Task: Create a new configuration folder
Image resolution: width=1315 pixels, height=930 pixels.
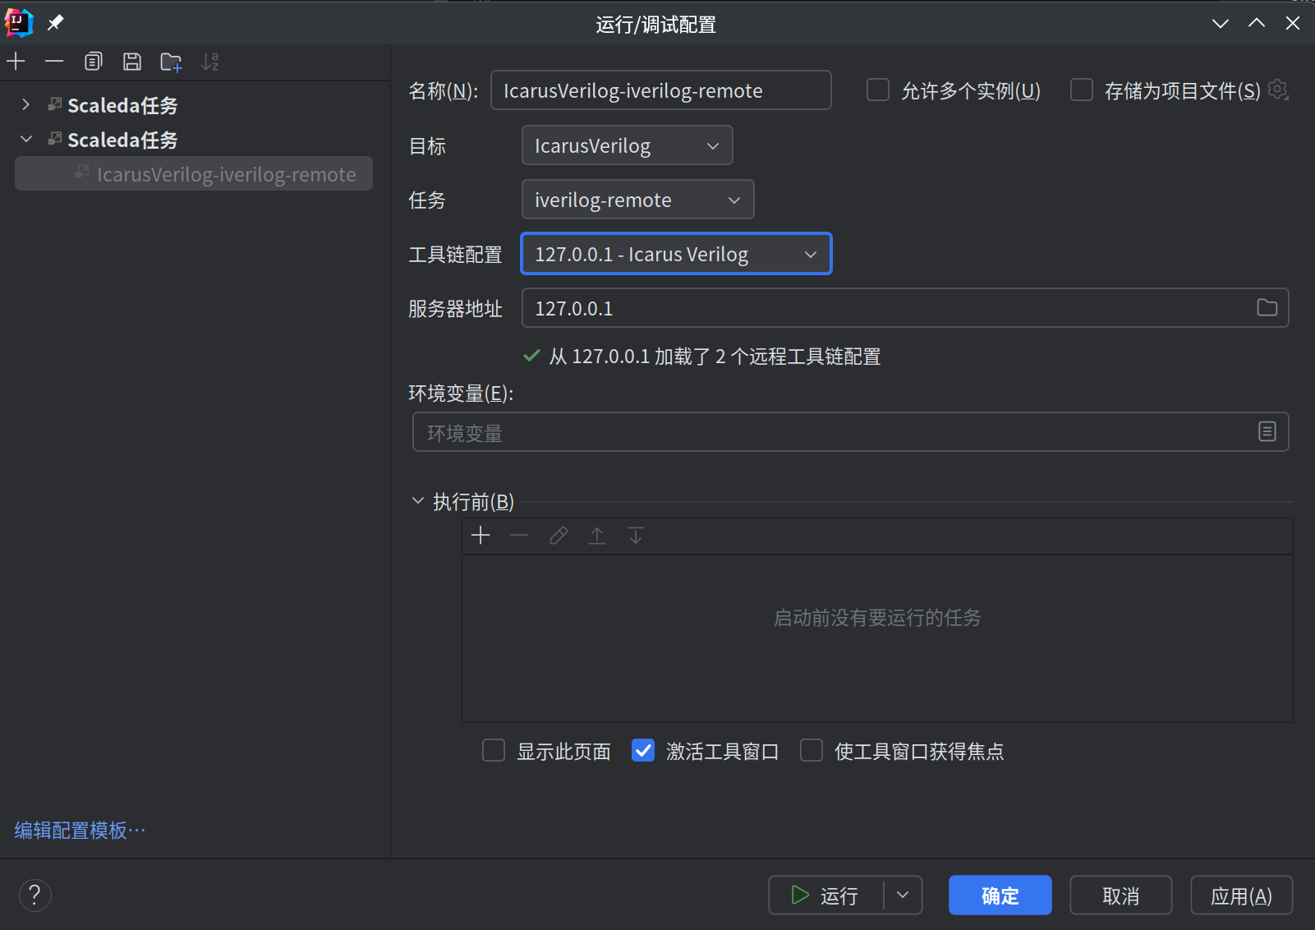Action: [x=171, y=61]
